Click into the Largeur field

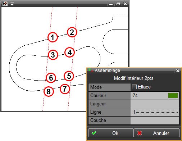155,104
